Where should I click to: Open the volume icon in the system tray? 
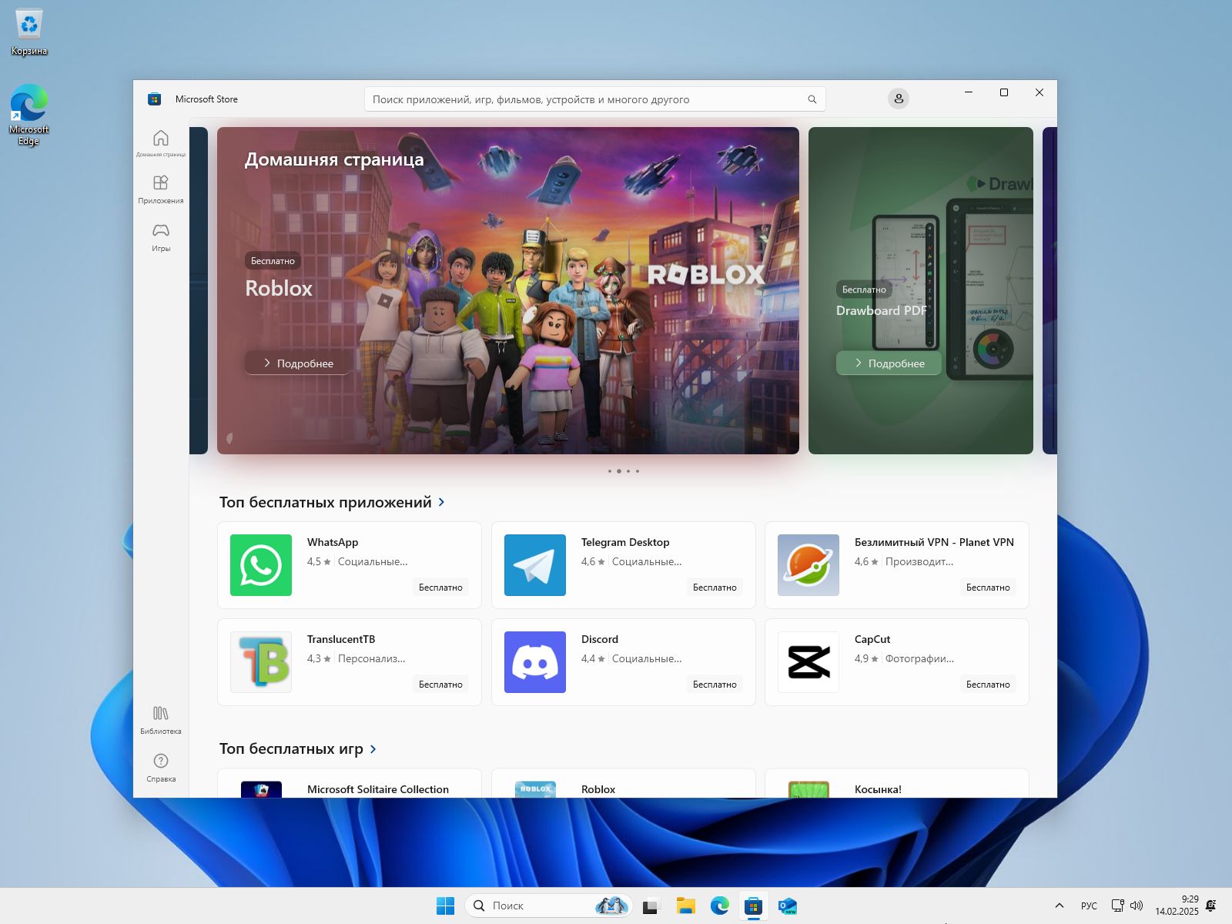pos(1136,906)
